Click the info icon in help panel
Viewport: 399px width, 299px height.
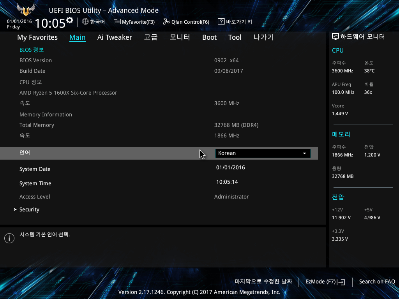point(9,238)
